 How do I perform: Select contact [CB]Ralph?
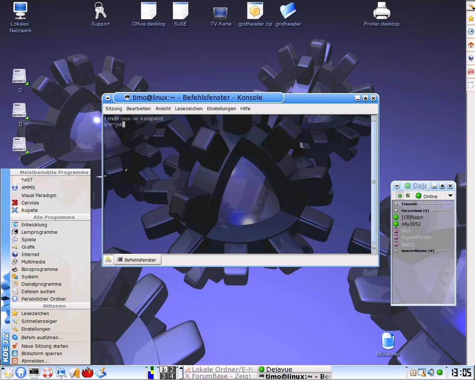[x=412, y=217]
